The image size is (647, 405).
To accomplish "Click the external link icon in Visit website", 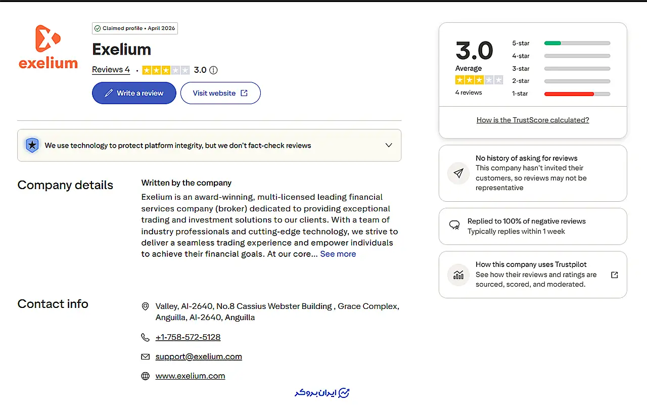I will tap(244, 93).
